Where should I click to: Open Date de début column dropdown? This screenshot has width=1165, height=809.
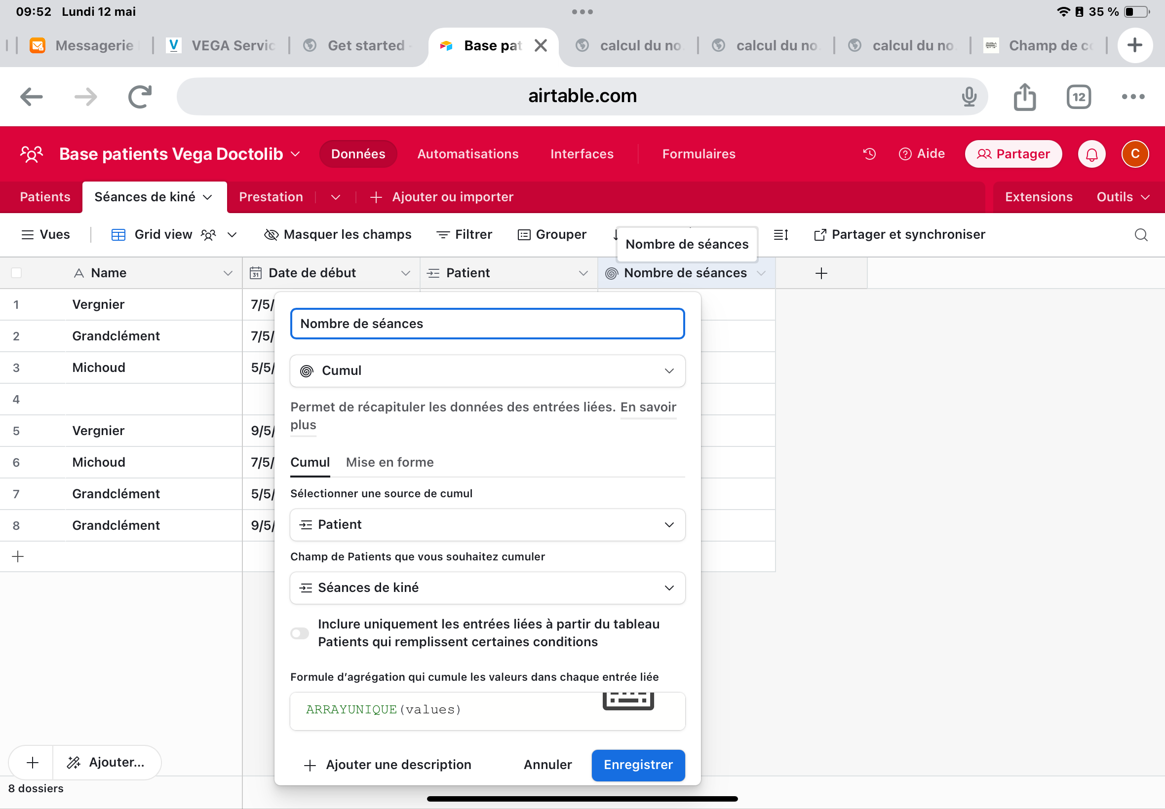pos(405,273)
